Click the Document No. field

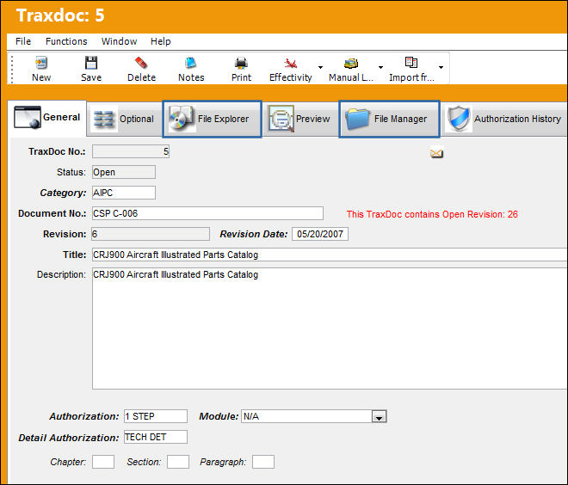(x=207, y=213)
